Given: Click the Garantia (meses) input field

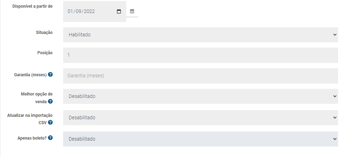Looking at the screenshot, I should coord(200,76).
